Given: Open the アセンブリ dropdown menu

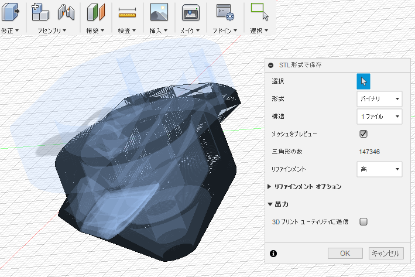Looking at the screenshot, I should click(x=52, y=30).
